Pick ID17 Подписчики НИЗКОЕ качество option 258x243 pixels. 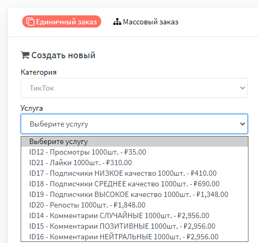pyautogui.click(x=135, y=173)
